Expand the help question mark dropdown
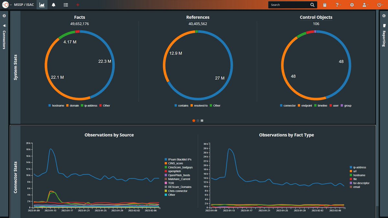Screen dimensions: 388x218 [x=337, y=5]
